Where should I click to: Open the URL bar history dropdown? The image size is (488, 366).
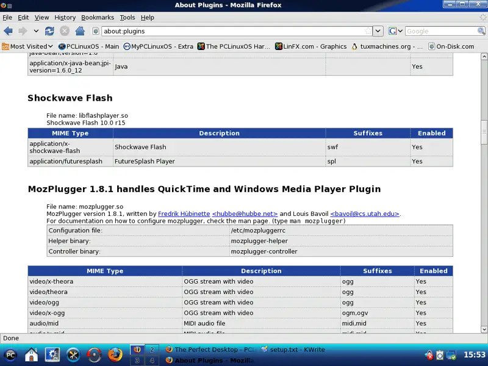click(x=378, y=31)
